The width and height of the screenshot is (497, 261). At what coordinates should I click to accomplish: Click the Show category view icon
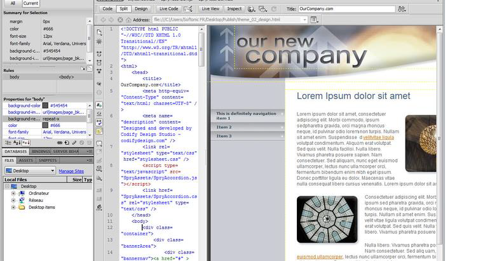(8, 143)
